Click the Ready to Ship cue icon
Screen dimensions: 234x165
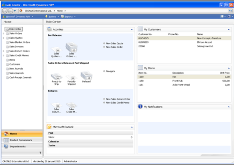tap(56, 77)
